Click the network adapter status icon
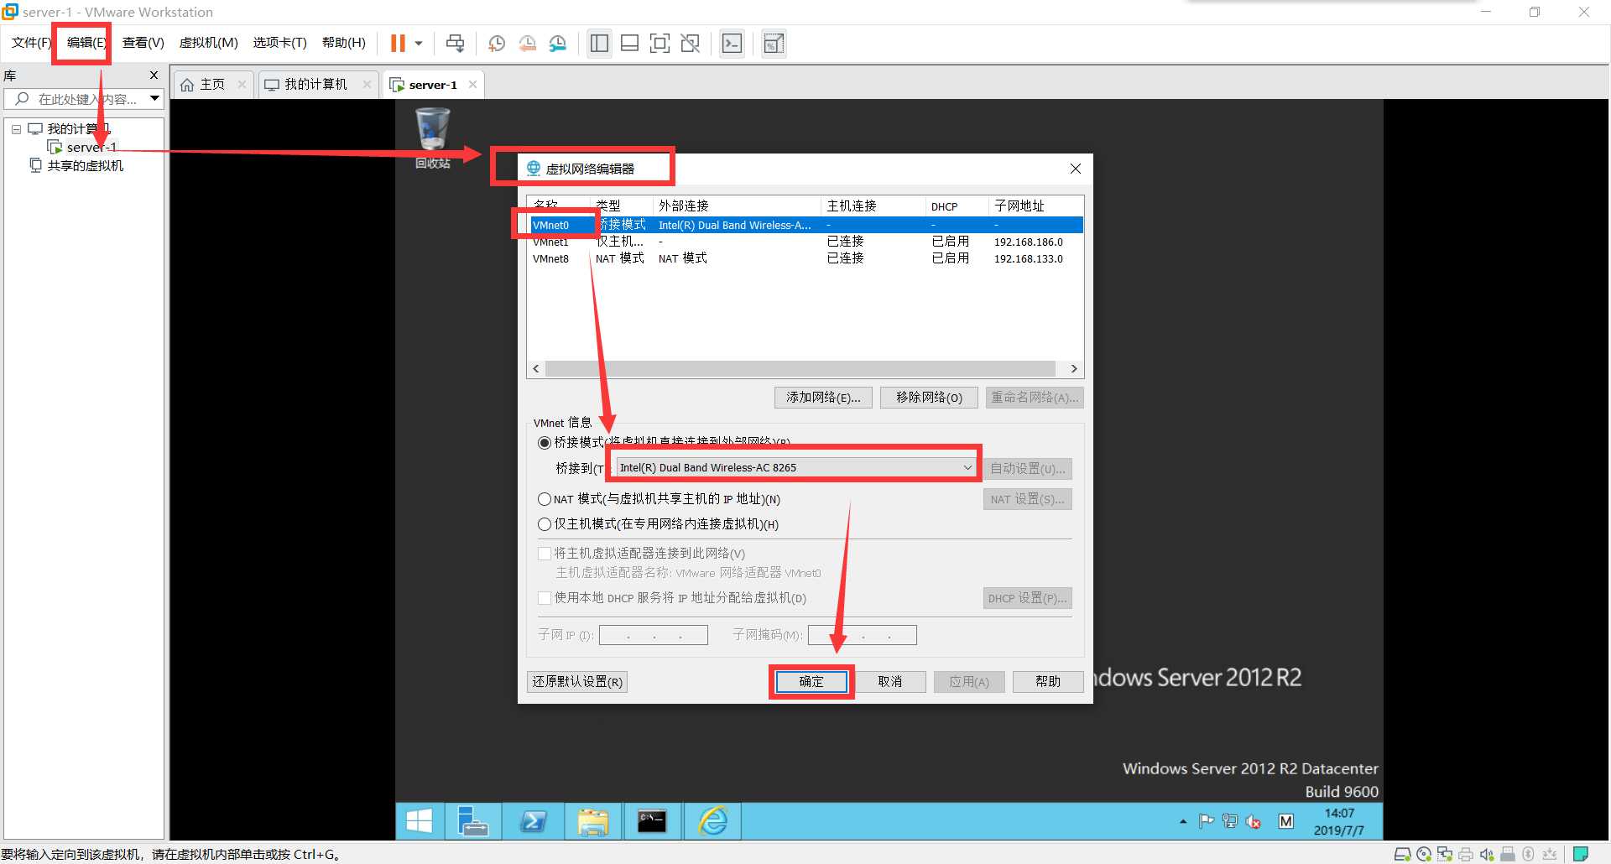 click(1445, 854)
